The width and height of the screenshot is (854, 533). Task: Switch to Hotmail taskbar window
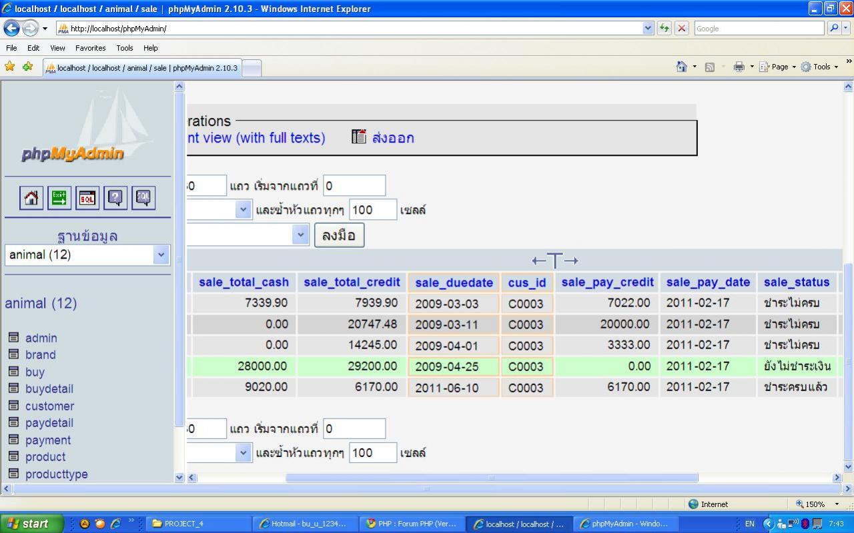[306, 524]
